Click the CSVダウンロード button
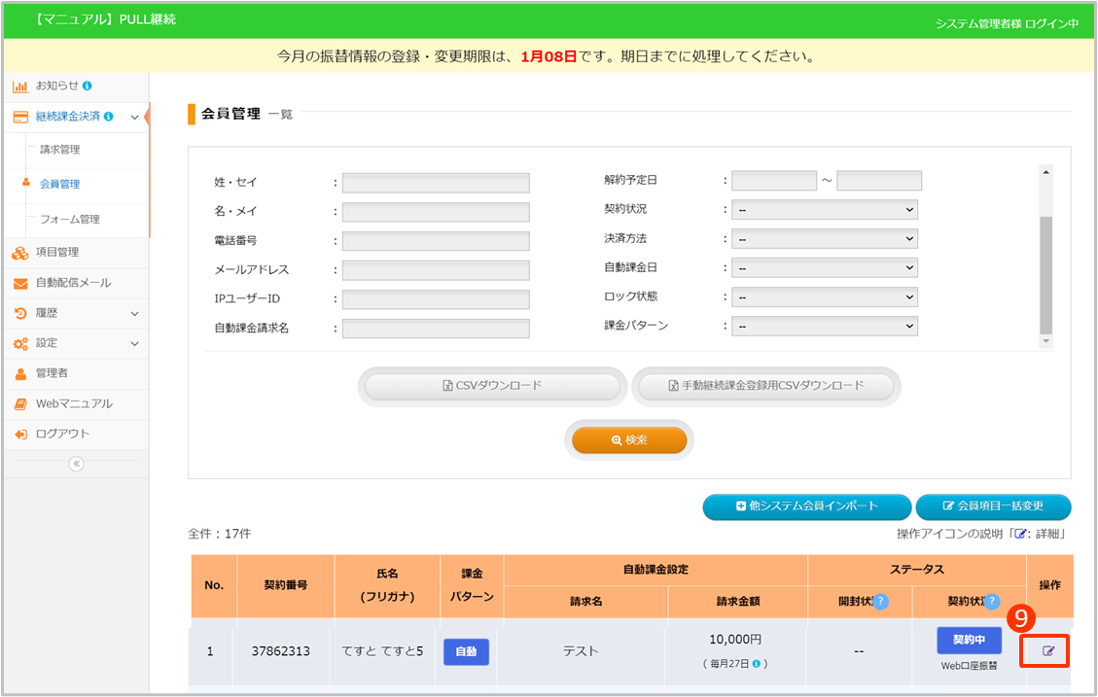Screen dimensions: 1098x697 [x=491, y=386]
